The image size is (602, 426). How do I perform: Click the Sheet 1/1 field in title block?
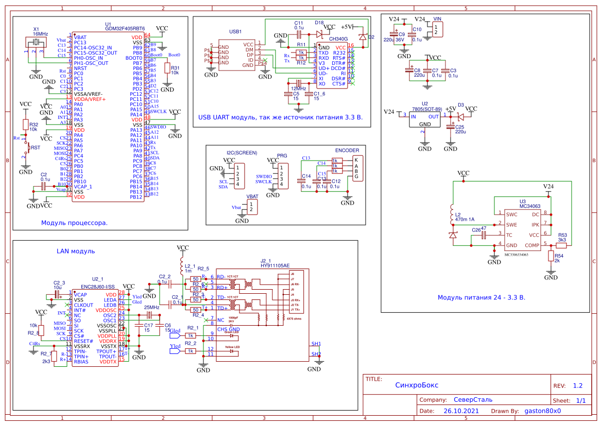581,400
